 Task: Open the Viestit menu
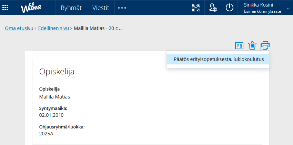pyautogui.click(x=101, y=8)
